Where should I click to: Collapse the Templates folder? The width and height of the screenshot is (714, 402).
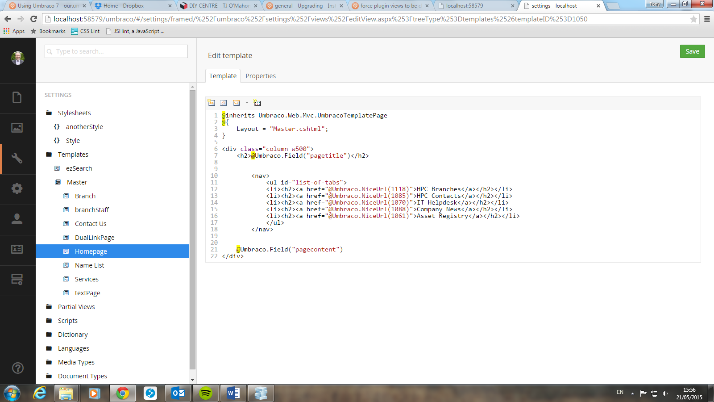[73, 155]
